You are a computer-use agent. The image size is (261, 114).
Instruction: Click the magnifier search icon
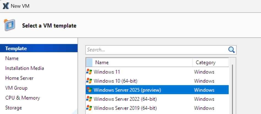click(x=231, y=50)
